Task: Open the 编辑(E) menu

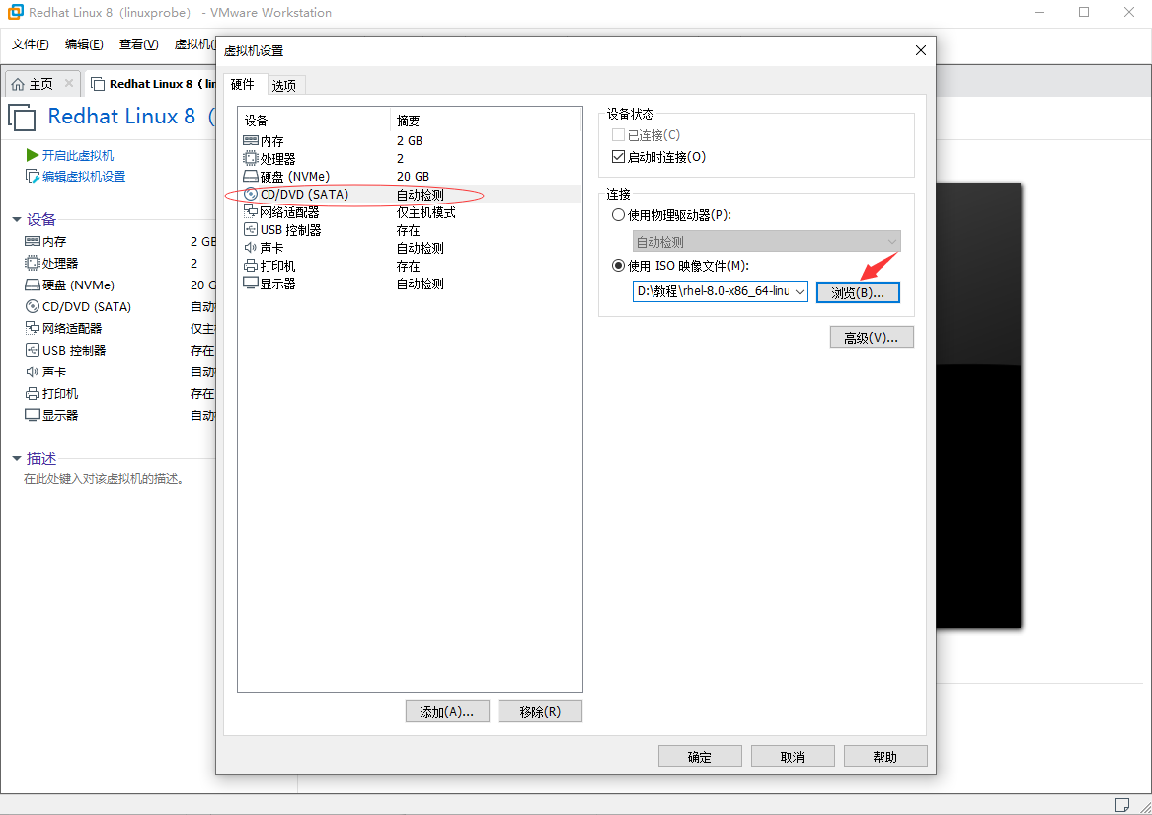Action: coord(84,44)
